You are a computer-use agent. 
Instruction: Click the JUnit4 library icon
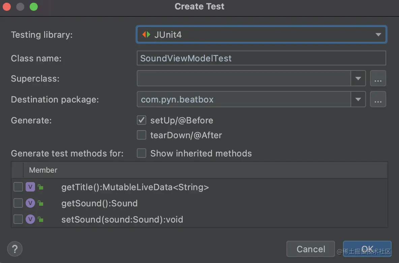point(146,34)
